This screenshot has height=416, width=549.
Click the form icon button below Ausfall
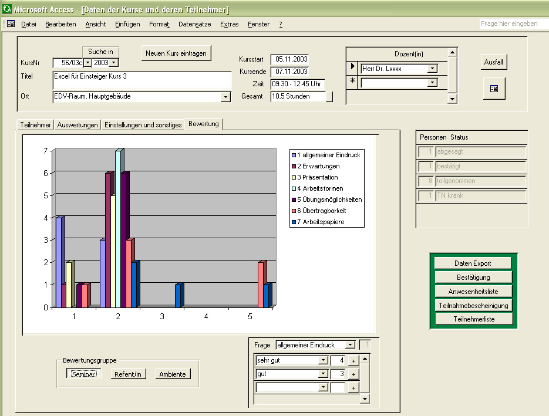(x=494, y=89)
